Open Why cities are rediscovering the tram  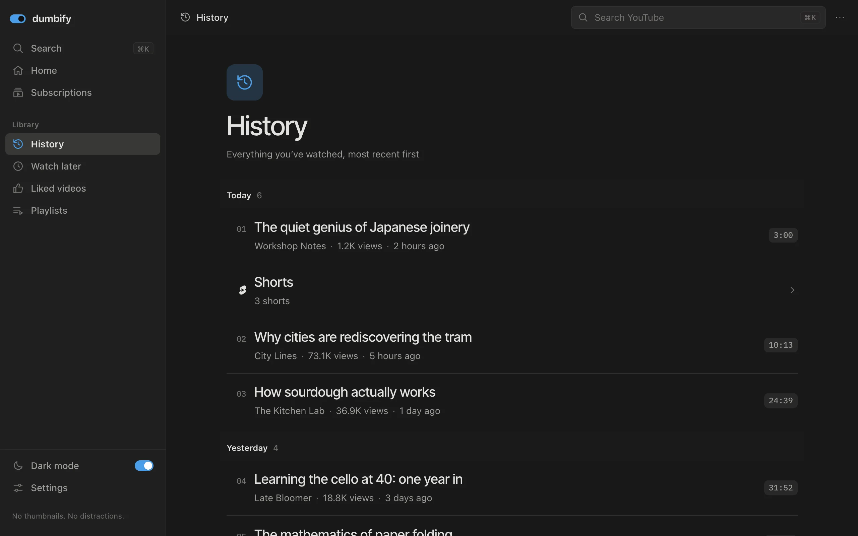pyautogui.click(x=363, y=337)
